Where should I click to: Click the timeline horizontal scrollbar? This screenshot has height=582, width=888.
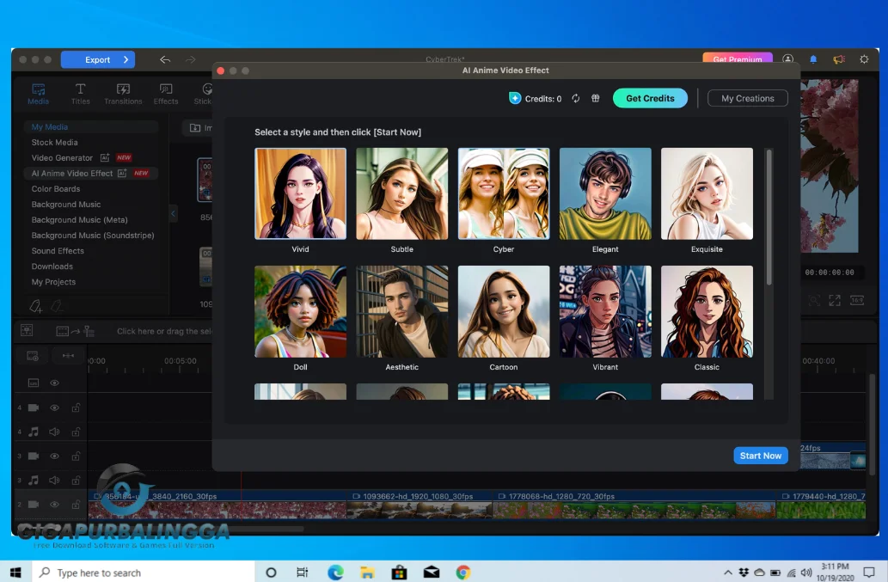197,530
